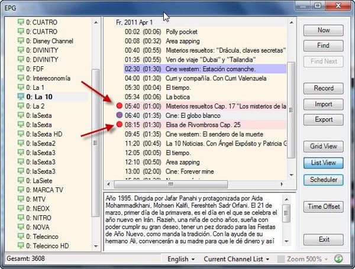Click the Find button
The width and height of the screenshot is (355, 269).
(323, 46)
